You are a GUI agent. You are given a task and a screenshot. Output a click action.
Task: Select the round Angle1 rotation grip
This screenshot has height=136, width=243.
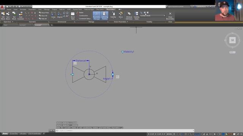(x=113, y=74)
